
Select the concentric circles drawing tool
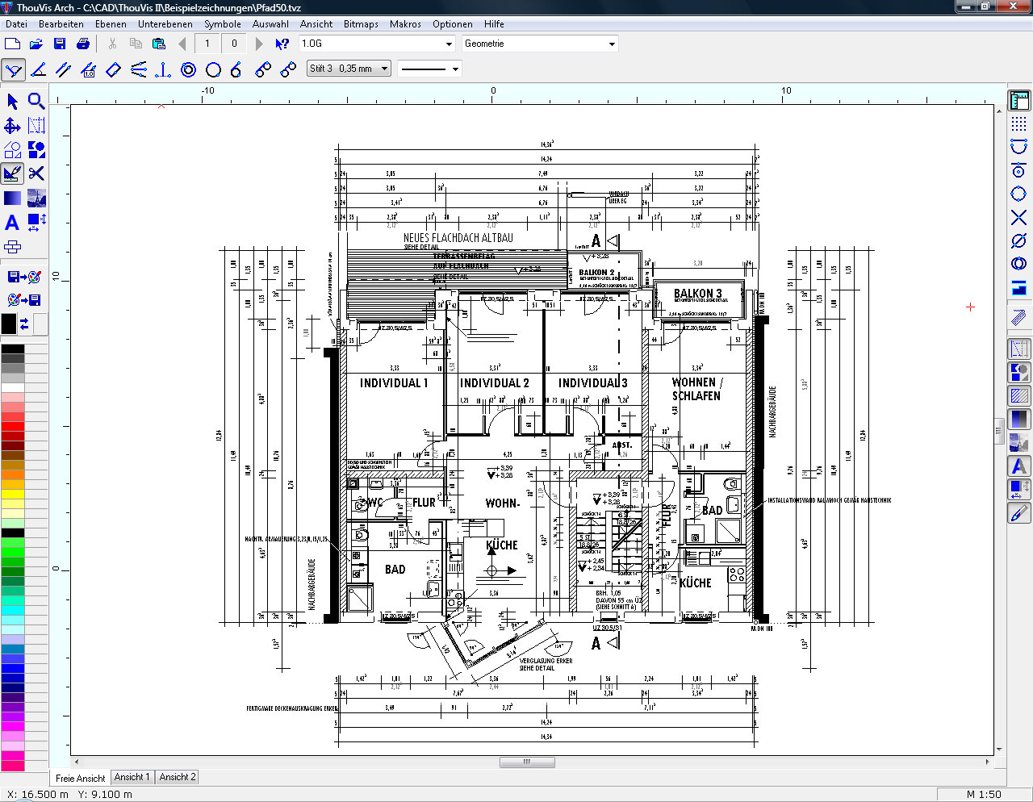(188, 70)
